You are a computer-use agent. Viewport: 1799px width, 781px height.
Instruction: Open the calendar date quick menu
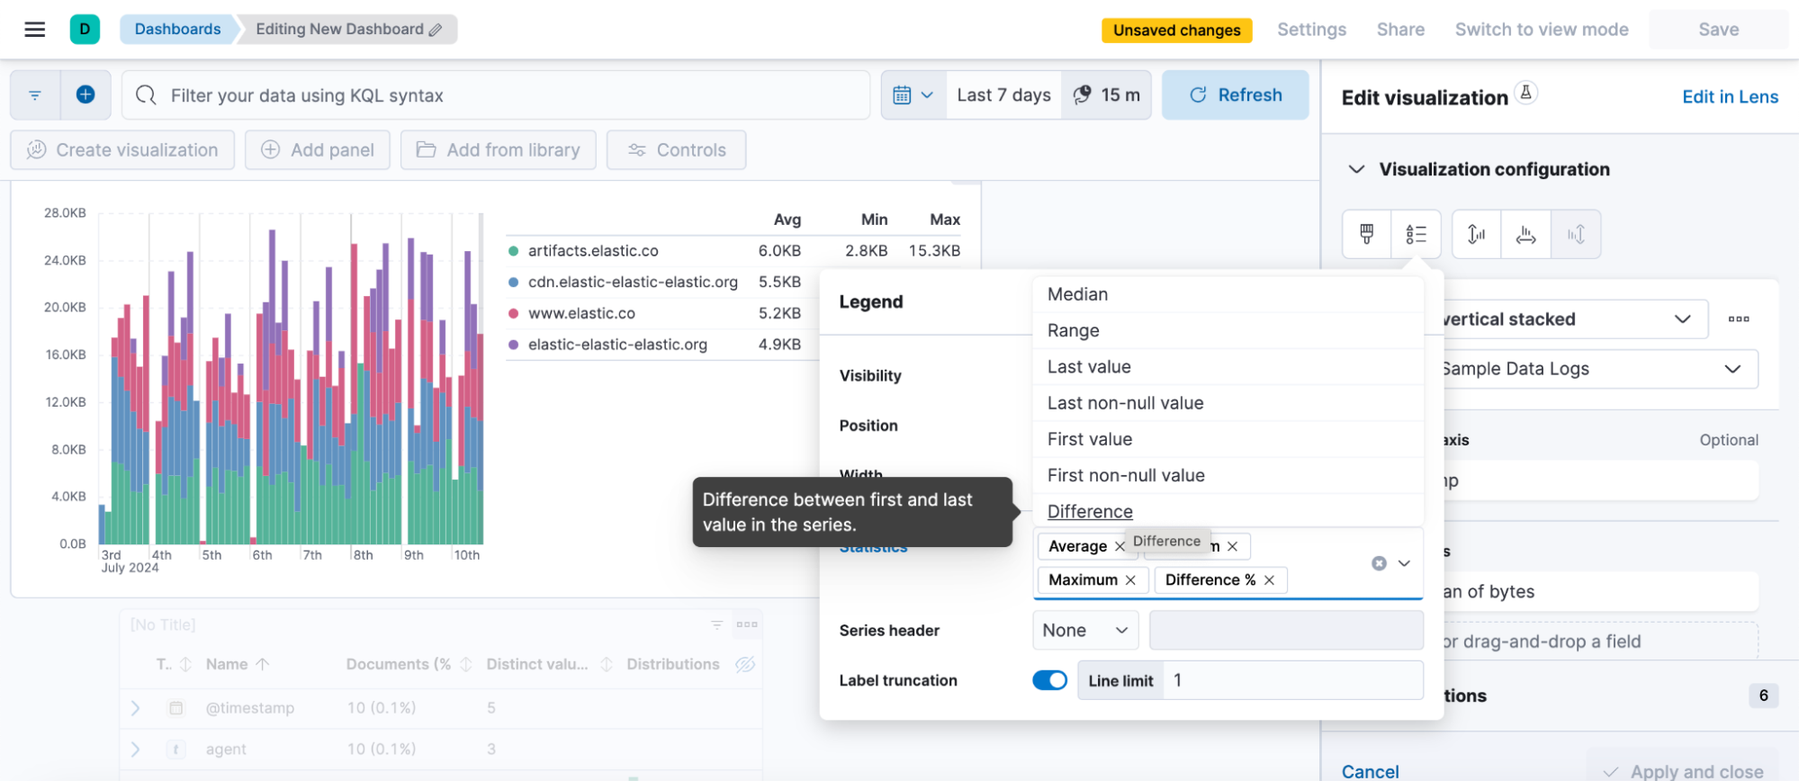(x=913, y=95)
